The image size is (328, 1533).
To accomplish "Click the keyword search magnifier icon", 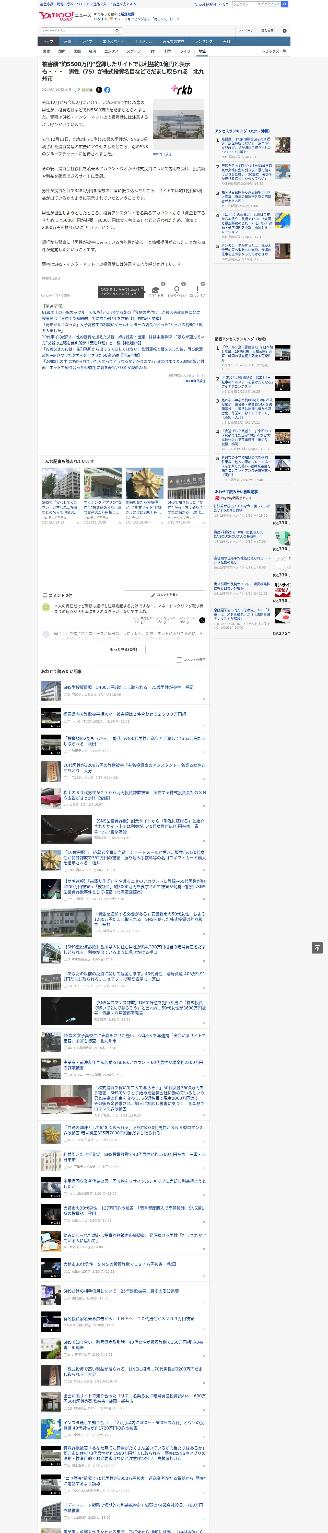I will 117,31.
